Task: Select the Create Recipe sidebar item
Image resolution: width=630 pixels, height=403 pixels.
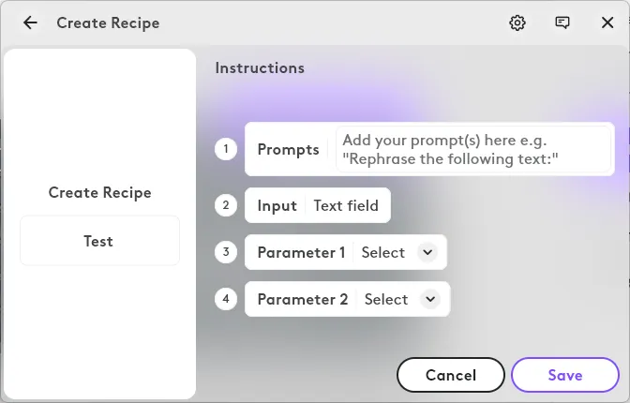Action: coord(99,193)
